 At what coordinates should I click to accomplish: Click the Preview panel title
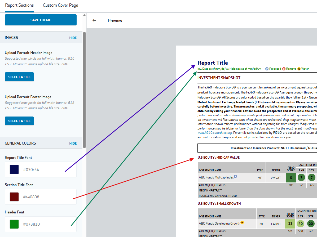[x=115, y=21]
